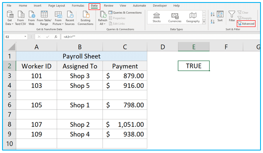263x153 pixels.
Task: Select cell containing Shop 1
Action: [x=79, y=105]
